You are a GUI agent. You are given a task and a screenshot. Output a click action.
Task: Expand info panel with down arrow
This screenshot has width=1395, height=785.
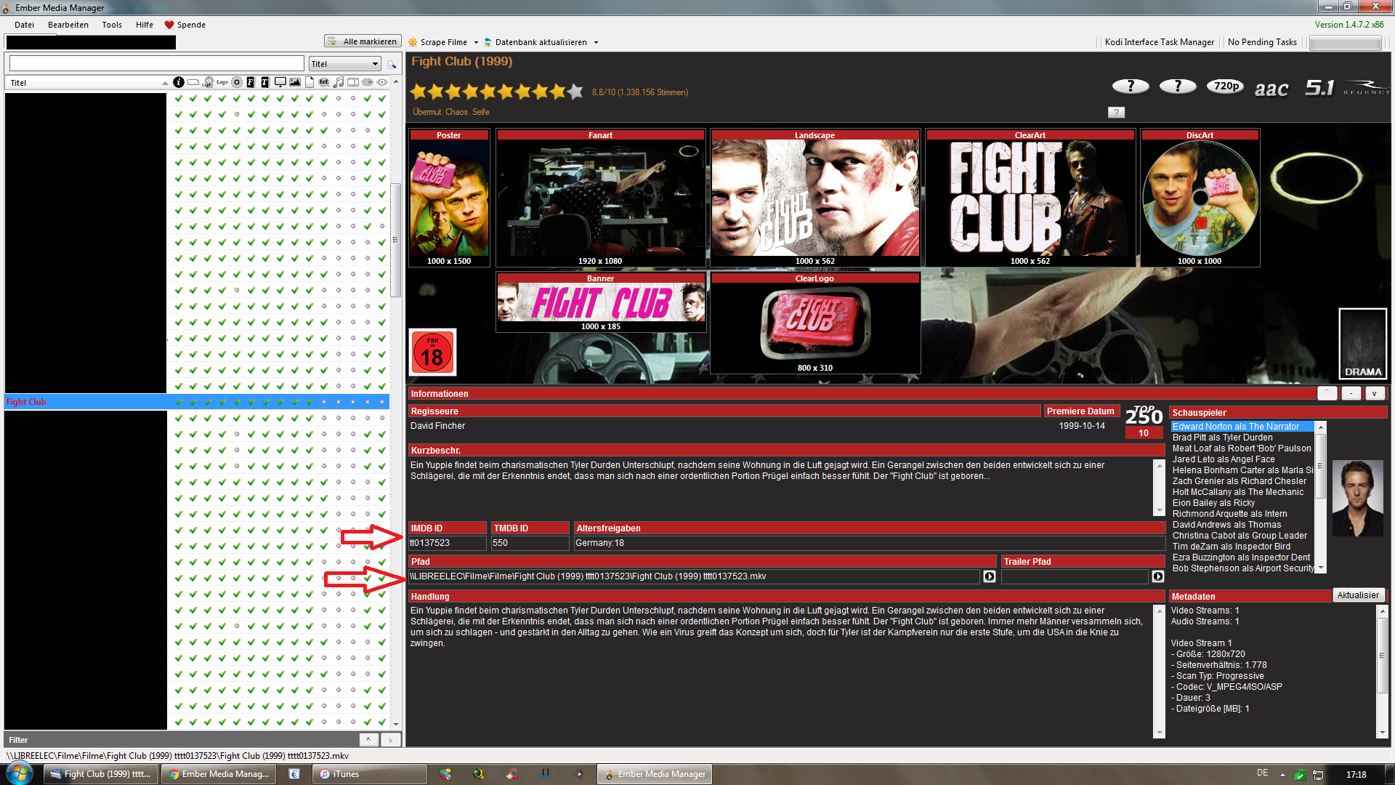pyautogui.click(x=1375, y=393)
